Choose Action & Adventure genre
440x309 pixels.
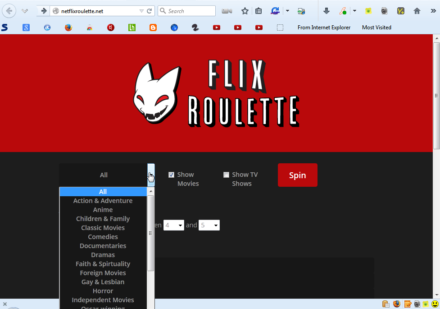tap(103, 201)
